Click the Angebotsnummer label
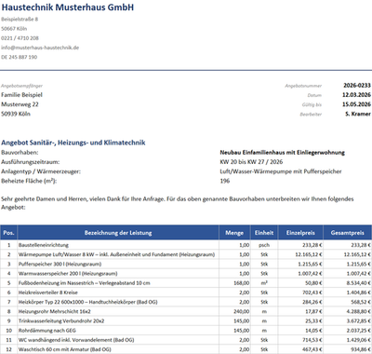The width and height of the screenshot is (372, 354). tap(303, 86)
